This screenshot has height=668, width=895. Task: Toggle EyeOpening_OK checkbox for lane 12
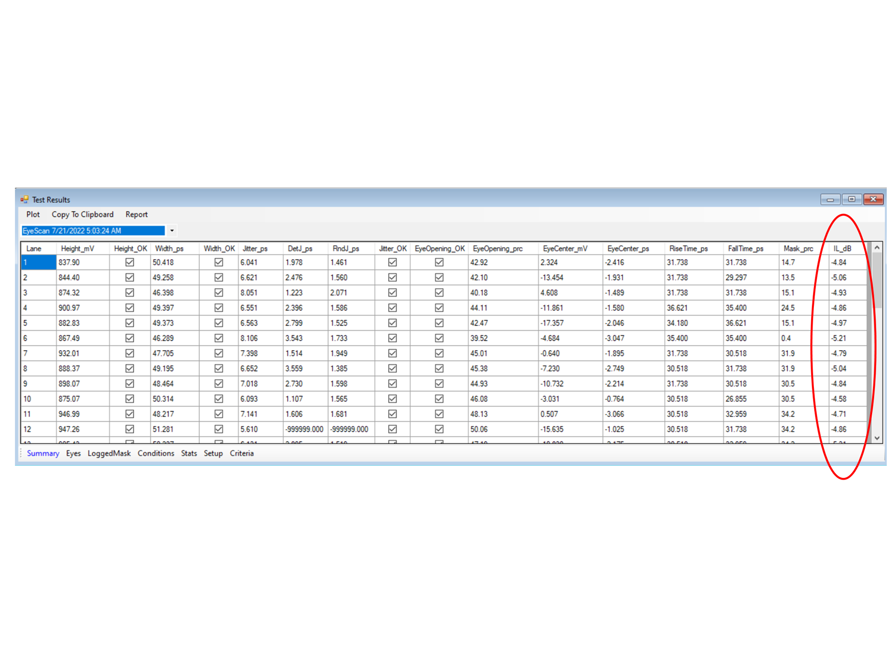(x=439, y=429)
